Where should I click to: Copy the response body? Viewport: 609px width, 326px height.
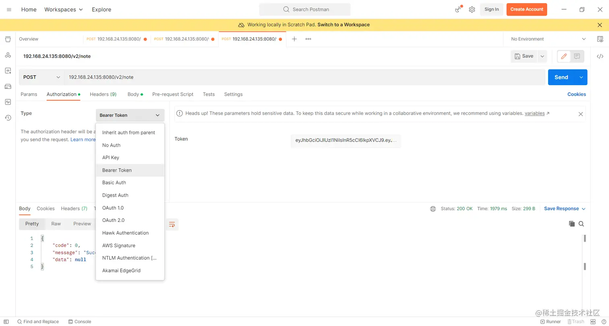572,224
